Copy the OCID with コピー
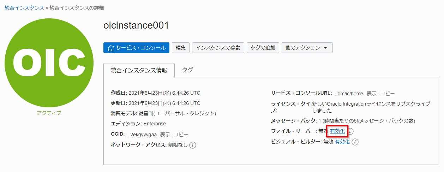Image resolution: width=444 pixels, height=172 pixels. [181, 135]
